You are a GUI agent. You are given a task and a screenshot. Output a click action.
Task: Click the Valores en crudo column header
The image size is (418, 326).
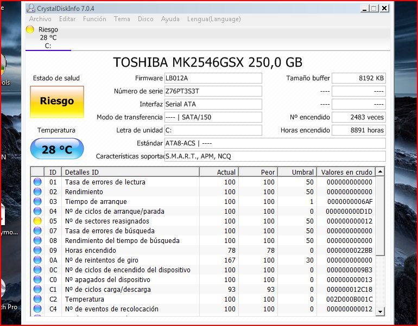tap(346, 172)
